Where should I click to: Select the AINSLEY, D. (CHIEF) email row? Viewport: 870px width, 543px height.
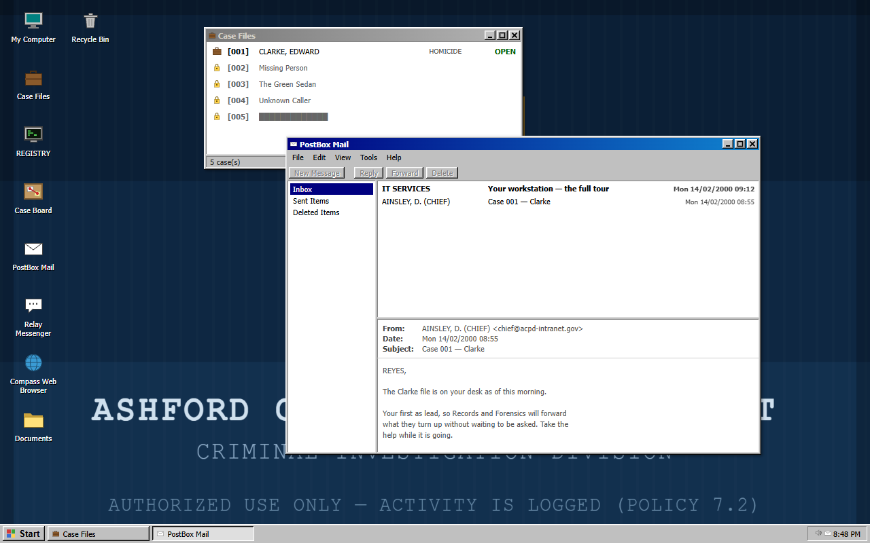[x=568, y=202]
